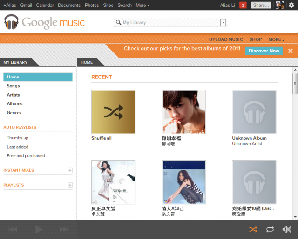
Task: Go to Sites in top bar
Action: pos(108,5)
